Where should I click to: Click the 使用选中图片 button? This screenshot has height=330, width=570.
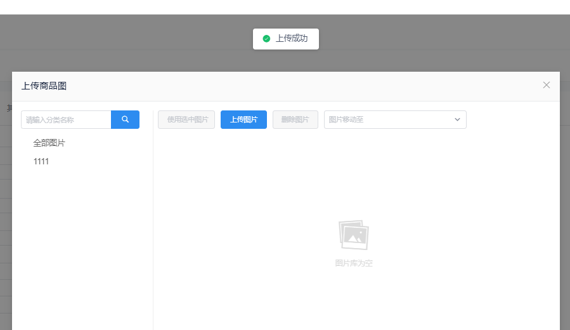coord(186,119)
